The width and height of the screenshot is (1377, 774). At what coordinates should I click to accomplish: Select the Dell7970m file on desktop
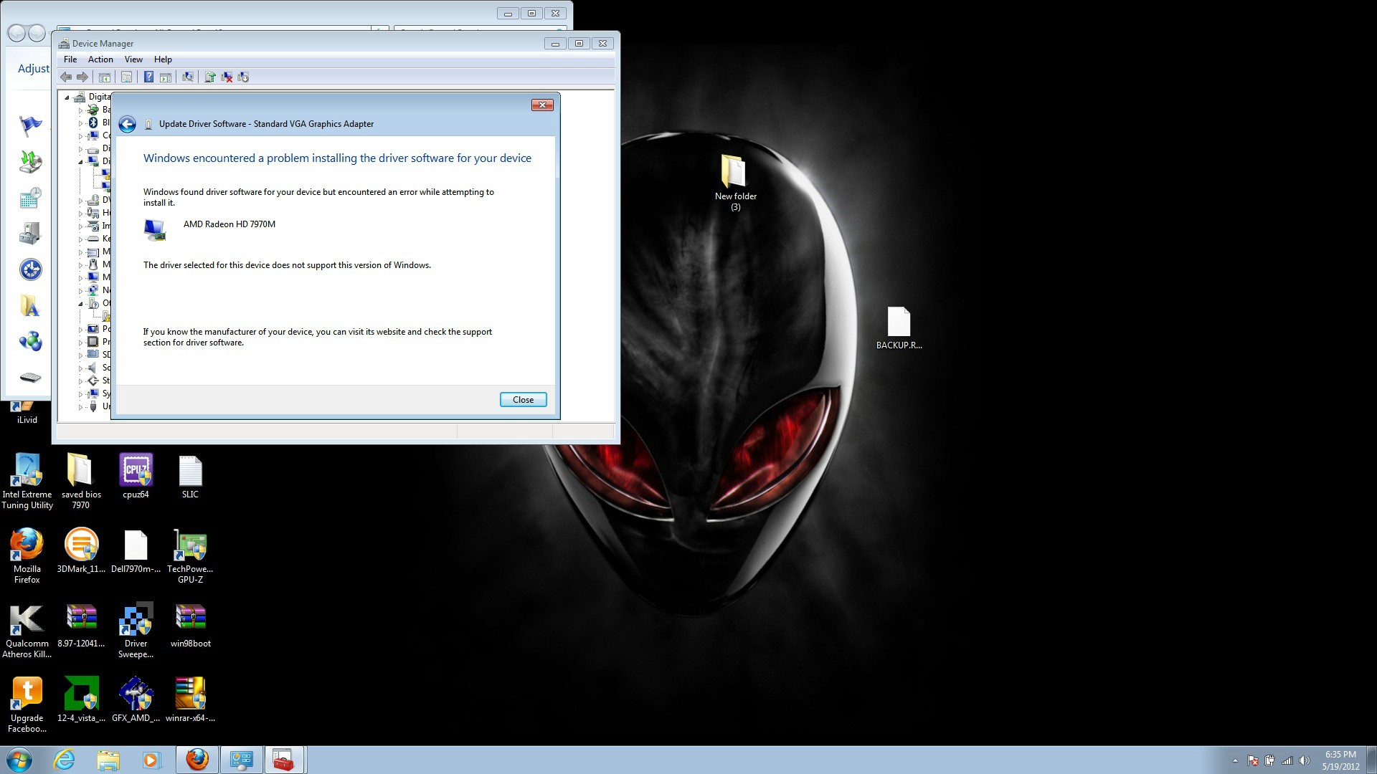click(136, 550)
